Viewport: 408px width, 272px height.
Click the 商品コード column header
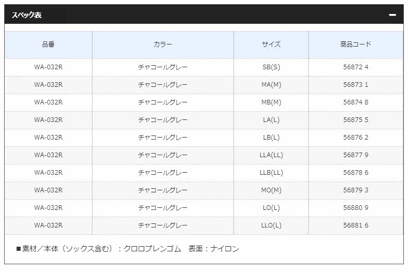(356, 44)
